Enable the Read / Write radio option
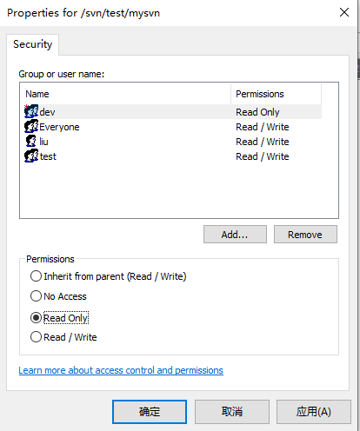360x431 pixels. (36, 337)
